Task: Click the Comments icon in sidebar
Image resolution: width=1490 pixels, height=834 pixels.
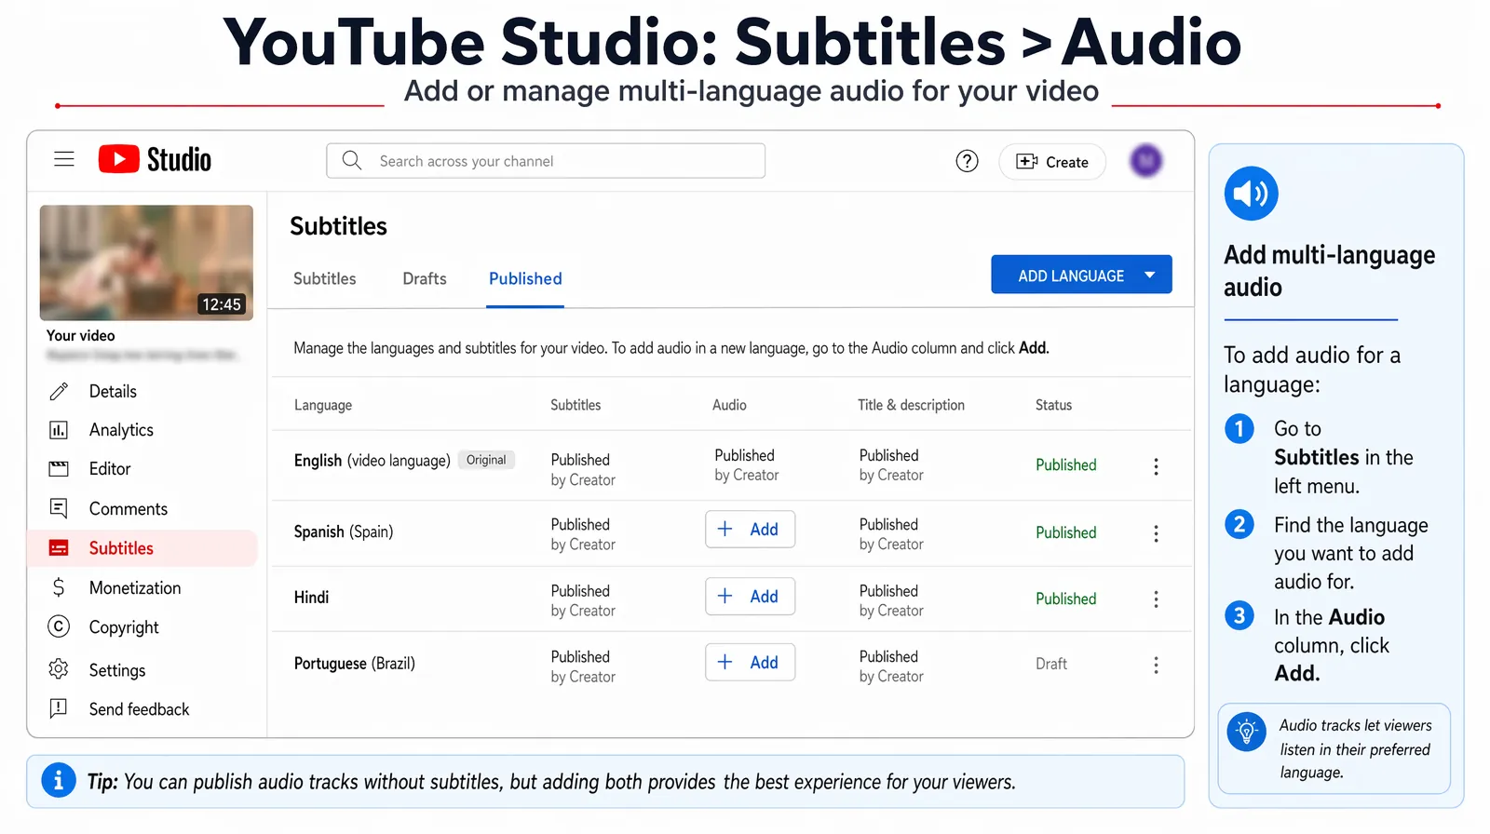Action: 59,508
